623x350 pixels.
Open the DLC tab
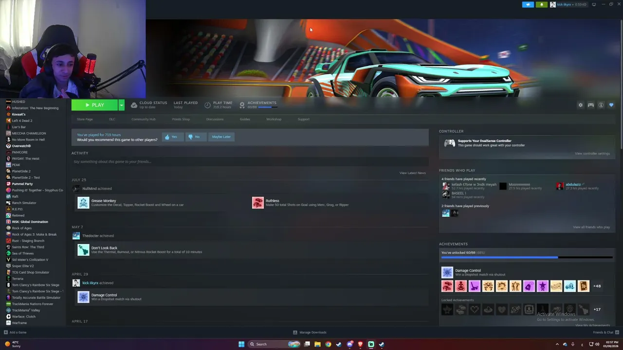pyautogui.click(x=112, y=119)
